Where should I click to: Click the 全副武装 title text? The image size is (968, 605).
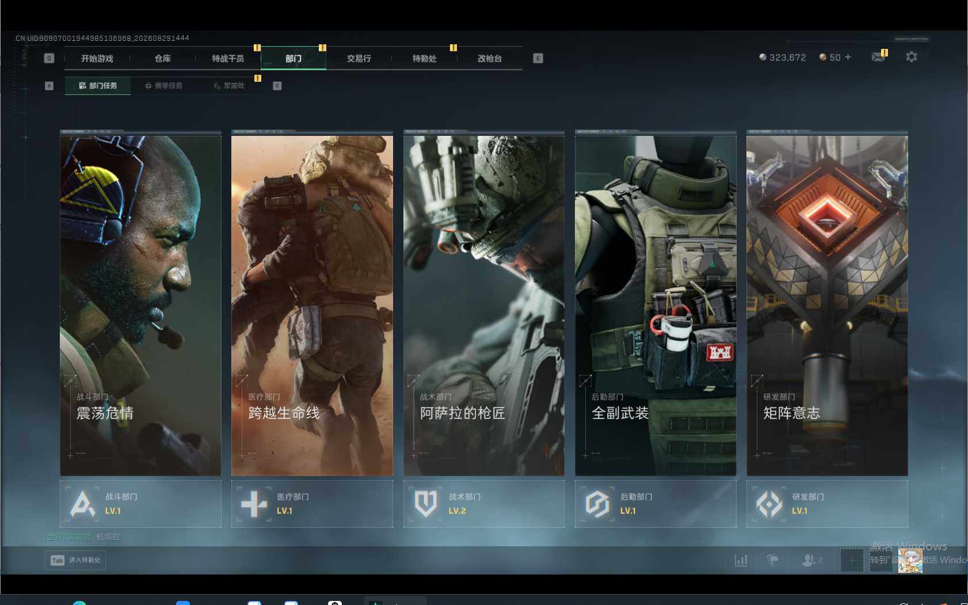point(620,413)
